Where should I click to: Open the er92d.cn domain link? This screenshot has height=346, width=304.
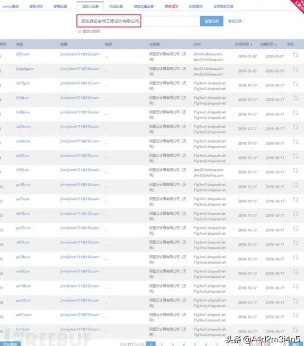23,271
